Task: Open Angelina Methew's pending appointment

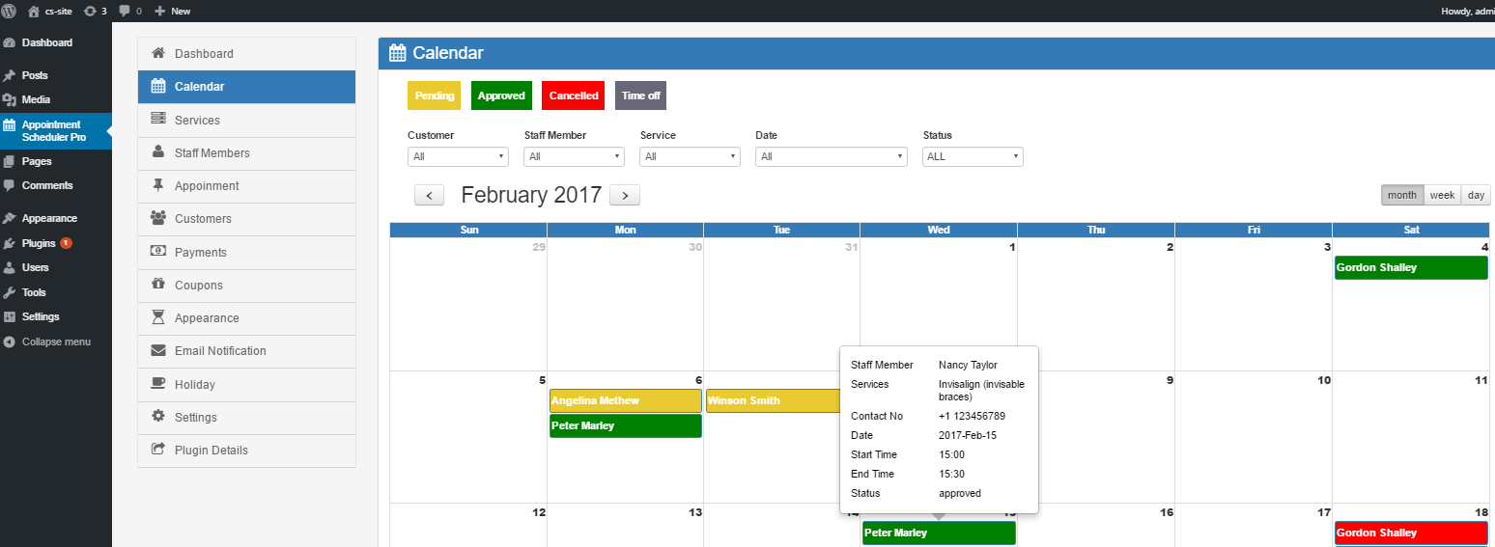Action: [626, 400]
